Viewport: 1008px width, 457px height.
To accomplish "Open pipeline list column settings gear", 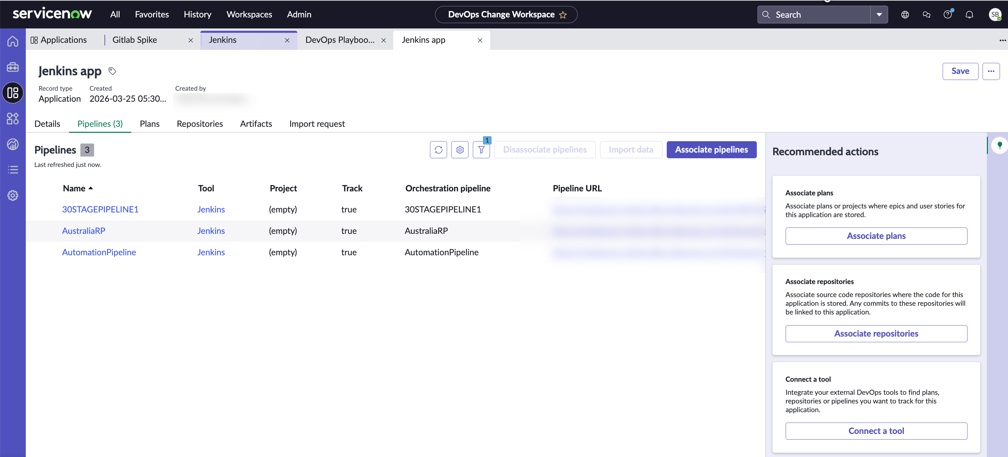I will coord(460,150).
